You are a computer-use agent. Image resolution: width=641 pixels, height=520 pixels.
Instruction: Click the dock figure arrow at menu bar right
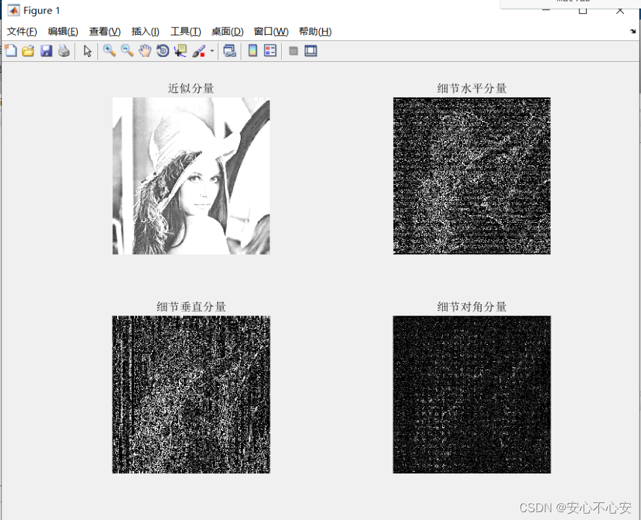[633, 31]
